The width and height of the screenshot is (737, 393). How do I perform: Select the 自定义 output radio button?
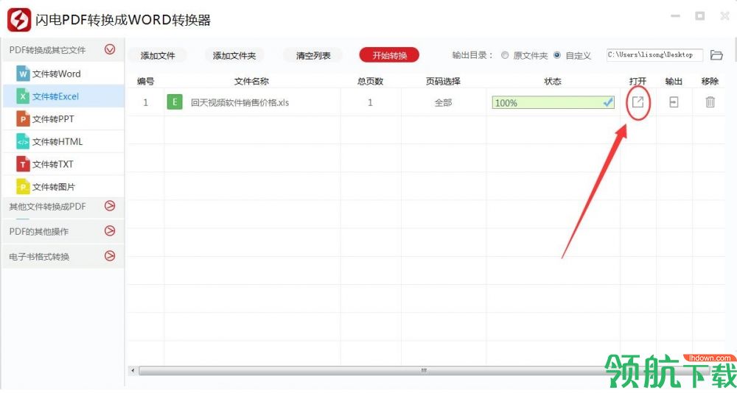[557, 55]
